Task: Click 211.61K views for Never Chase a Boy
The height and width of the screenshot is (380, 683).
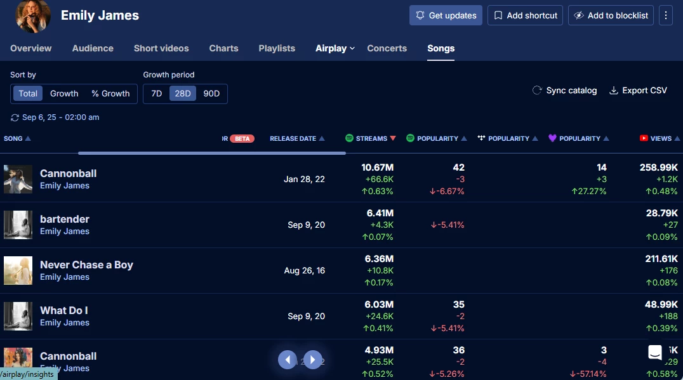Action: point(661,259)
